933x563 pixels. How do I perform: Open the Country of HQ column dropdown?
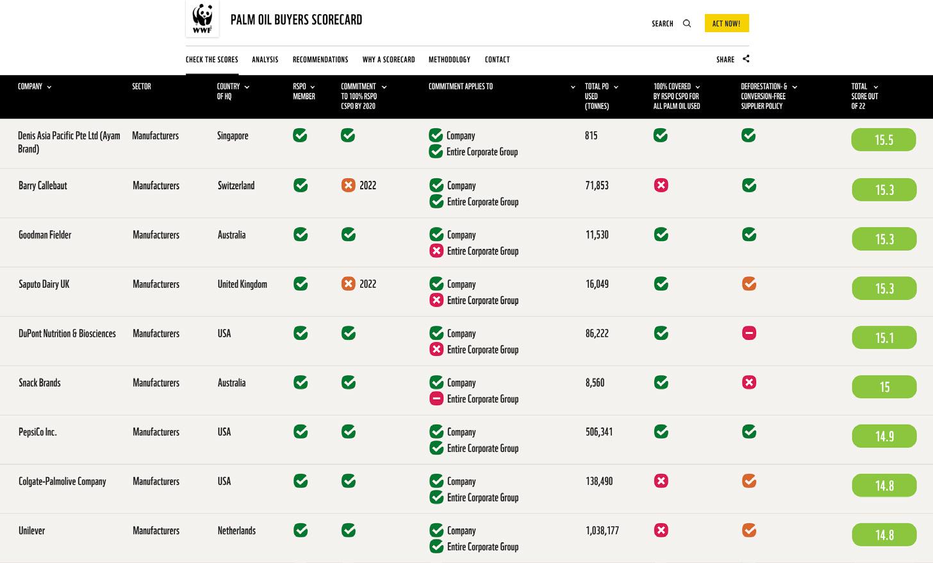pos(247,87)
